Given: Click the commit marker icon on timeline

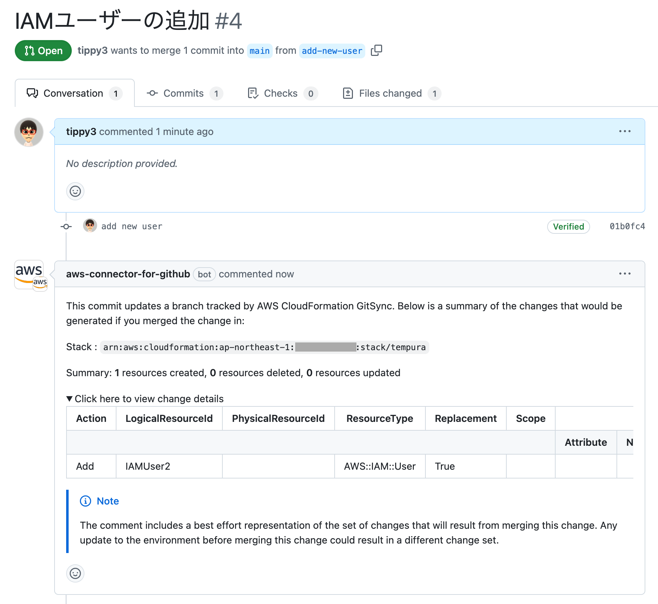Looking at the screenshot, I should click(x=66, y=226).
